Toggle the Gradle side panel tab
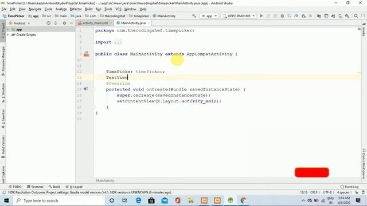The width and height of the screenshot is (367, 206). point(364,30)
